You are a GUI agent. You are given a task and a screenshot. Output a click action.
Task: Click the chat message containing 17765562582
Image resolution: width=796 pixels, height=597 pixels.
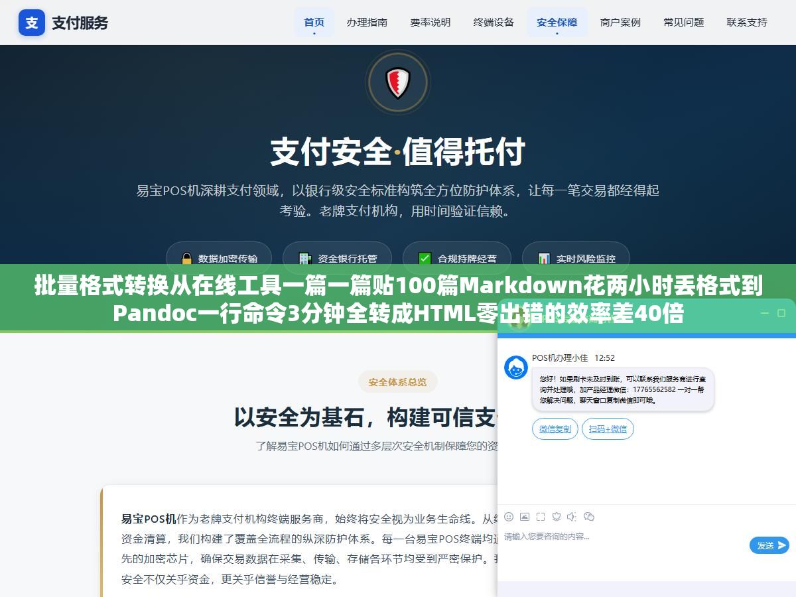[x=623, y=389]
